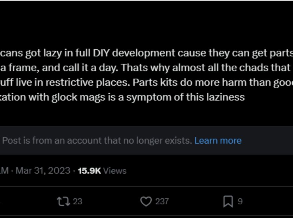293x219 pixels.
Task: Click the 237 likes count
Action: 162,201
